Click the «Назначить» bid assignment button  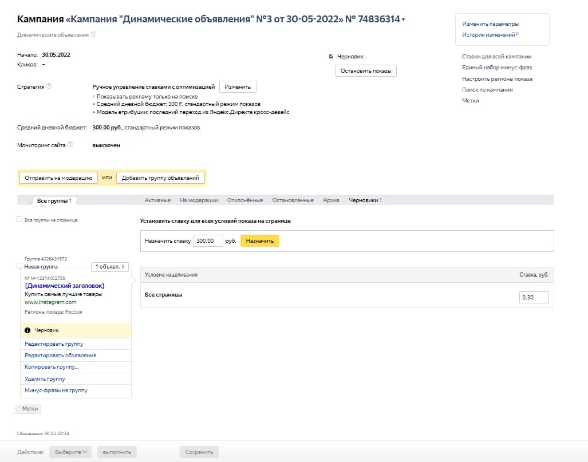click(x=260, y=240)
